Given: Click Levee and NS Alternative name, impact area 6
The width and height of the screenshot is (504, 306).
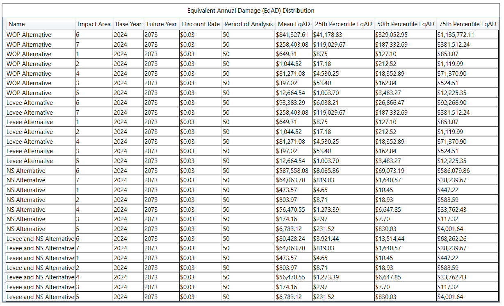Looking at the screenshot, I should coord(40,239).
